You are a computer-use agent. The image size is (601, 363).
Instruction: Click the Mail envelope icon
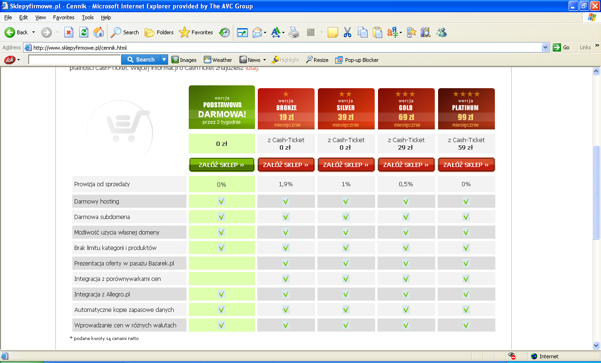coord(257,32)
